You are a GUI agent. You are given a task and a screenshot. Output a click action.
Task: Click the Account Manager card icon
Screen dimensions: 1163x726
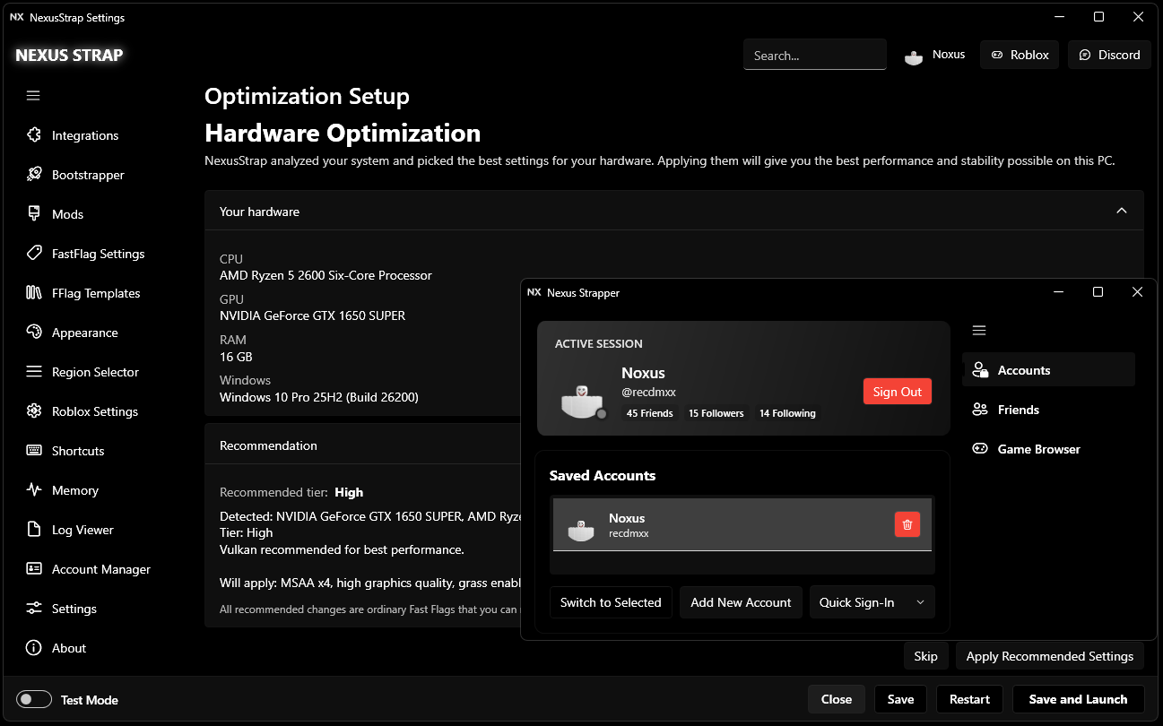tap(34, 569)
